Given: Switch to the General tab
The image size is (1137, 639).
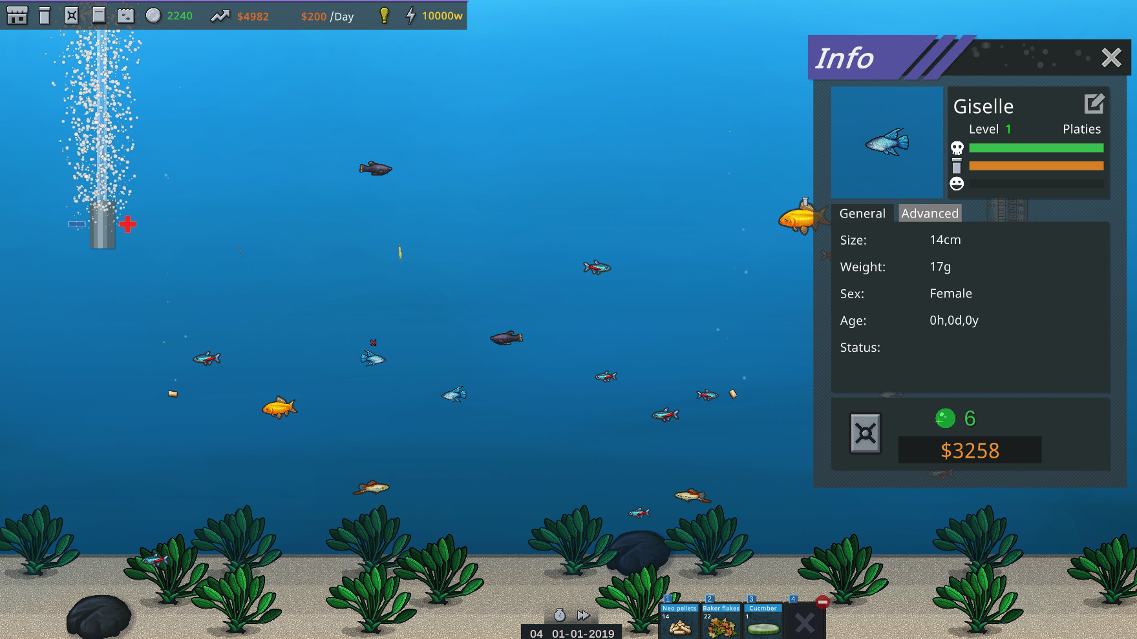Looking at the screenshot, I should pos(862,213).
